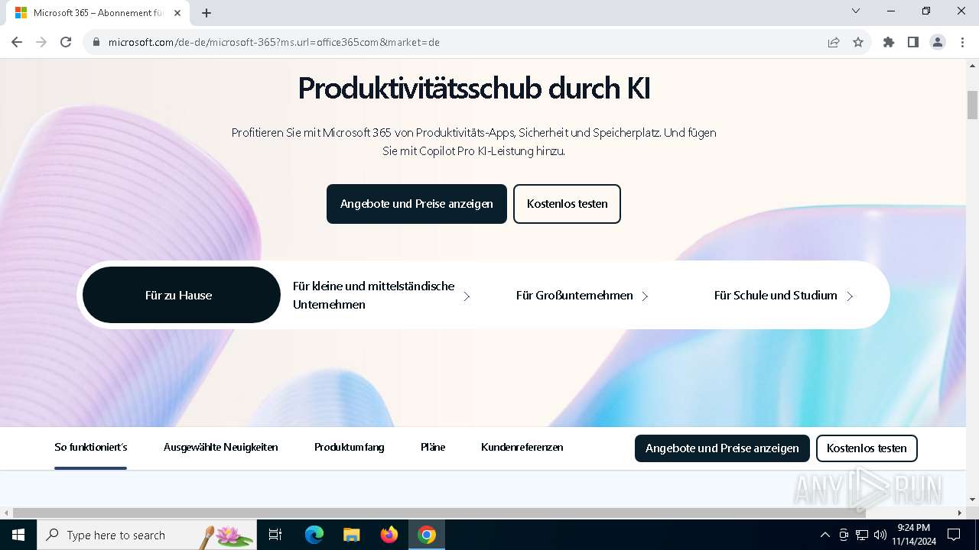The image size is (979, 550).
Task: Share this page from the address bar icon
Action: (834, 42)
